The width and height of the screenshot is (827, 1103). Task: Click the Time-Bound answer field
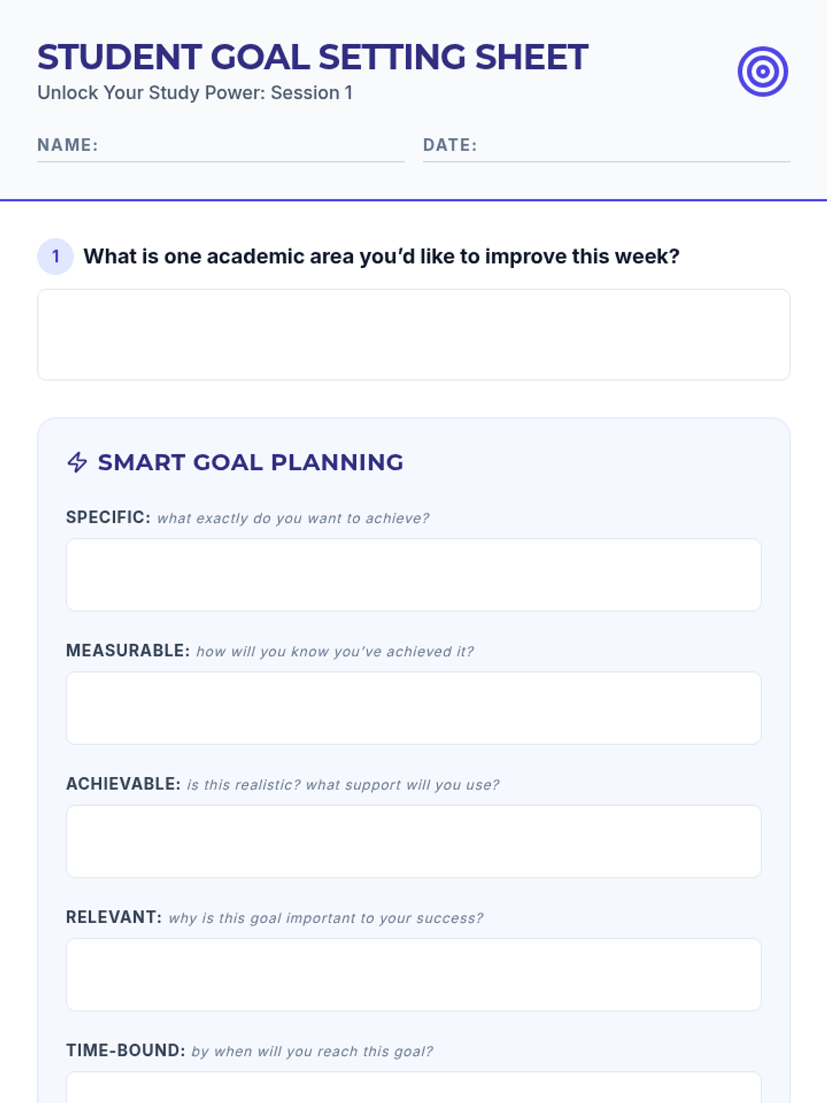click(413, 1088)
